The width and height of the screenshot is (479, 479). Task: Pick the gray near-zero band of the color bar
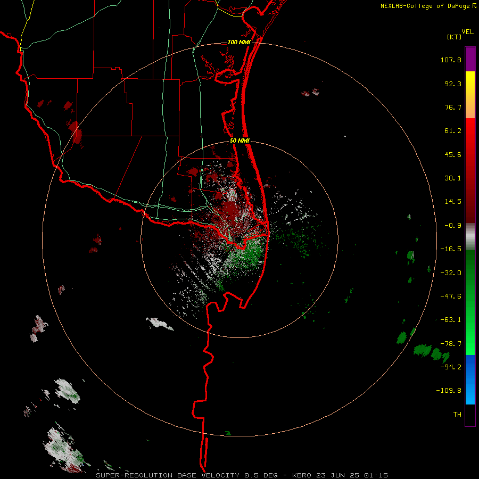[470, 237]
